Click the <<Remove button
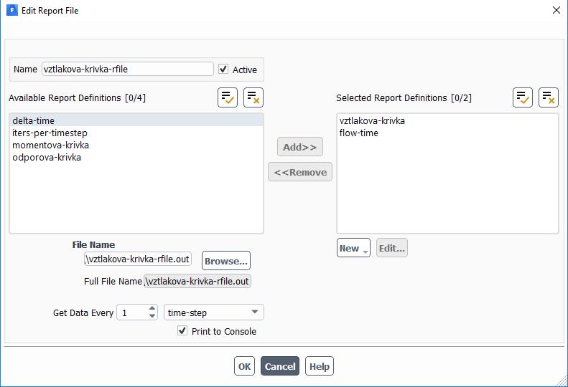568x387 pixels. (x=300, y=172)
